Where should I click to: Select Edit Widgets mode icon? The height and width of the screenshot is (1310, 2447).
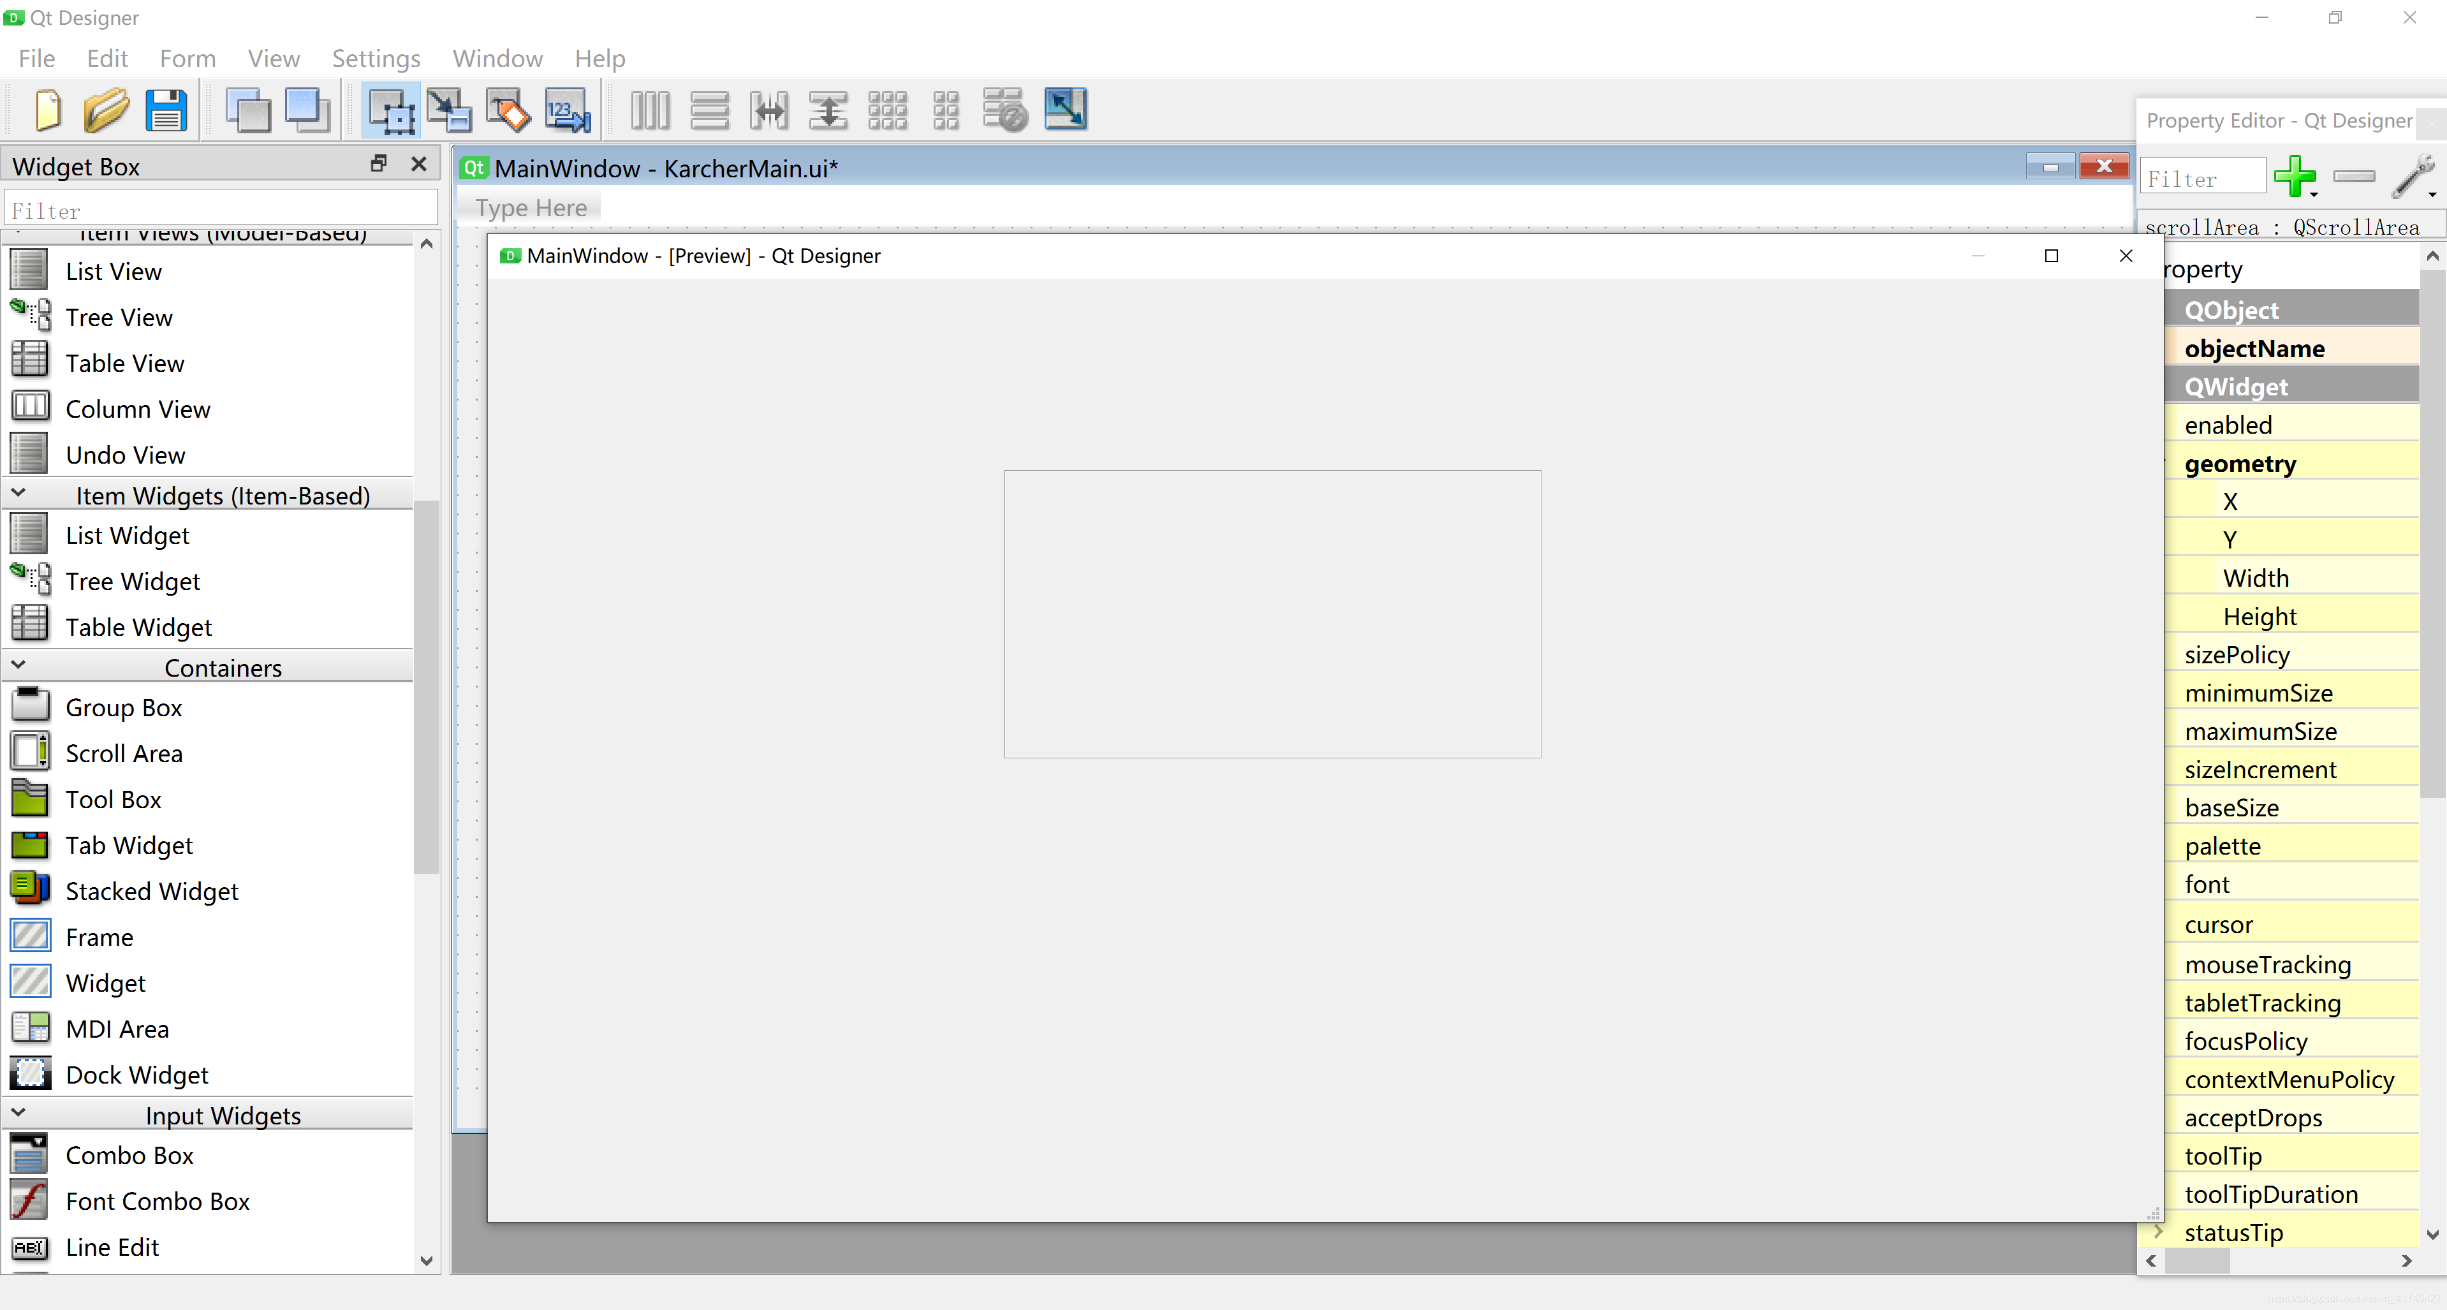pyautogui.click(x=392, y=110)
